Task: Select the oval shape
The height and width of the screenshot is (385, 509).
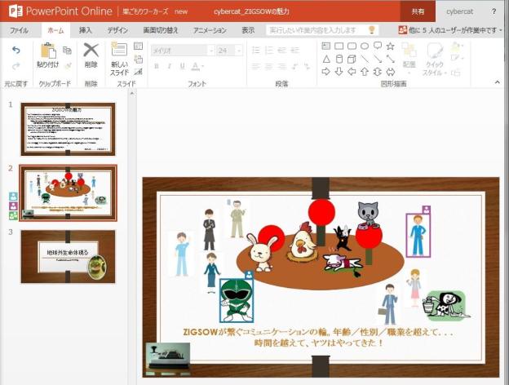Action: (365, 46)
